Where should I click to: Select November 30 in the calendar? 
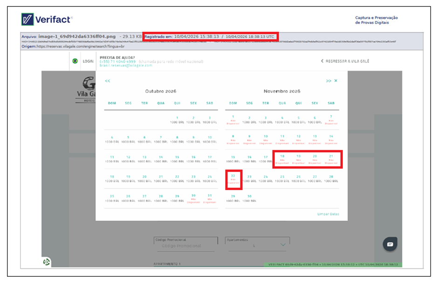(249, 198)
